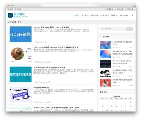Screen dimensions: 142x120
Task: Open 除了Postman article title
Action: coord(56,108)
